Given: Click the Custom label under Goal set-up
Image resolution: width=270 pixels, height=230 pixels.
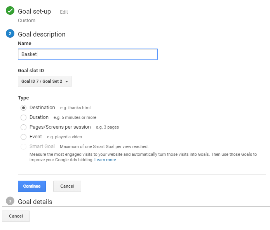Looking at the screenshot, I should click(x=26, y=20).
